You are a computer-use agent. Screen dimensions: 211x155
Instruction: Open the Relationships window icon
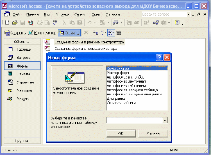tap(156, 22)
